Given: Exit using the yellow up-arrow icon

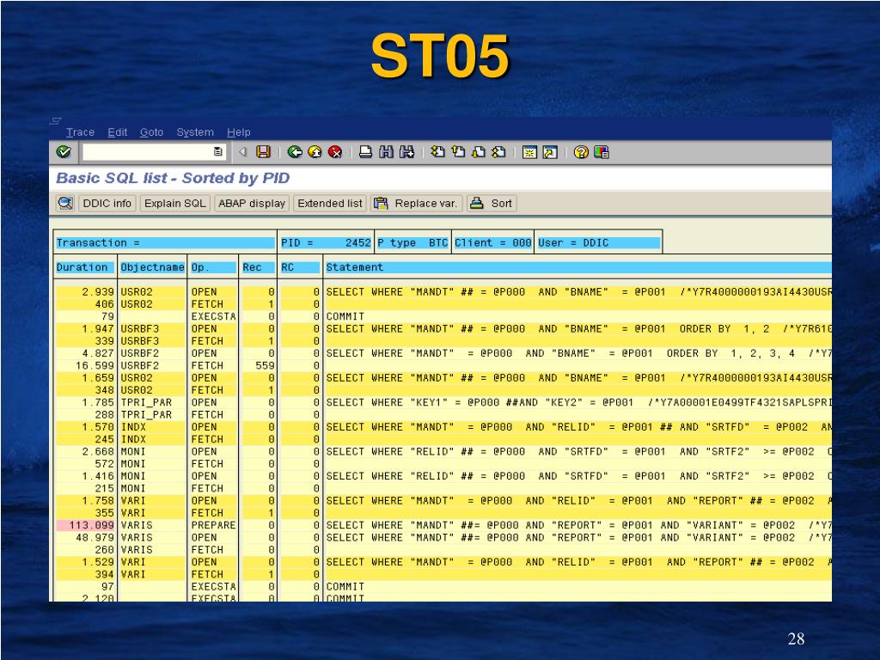Looking at the screenshot, I should [315, 151].
